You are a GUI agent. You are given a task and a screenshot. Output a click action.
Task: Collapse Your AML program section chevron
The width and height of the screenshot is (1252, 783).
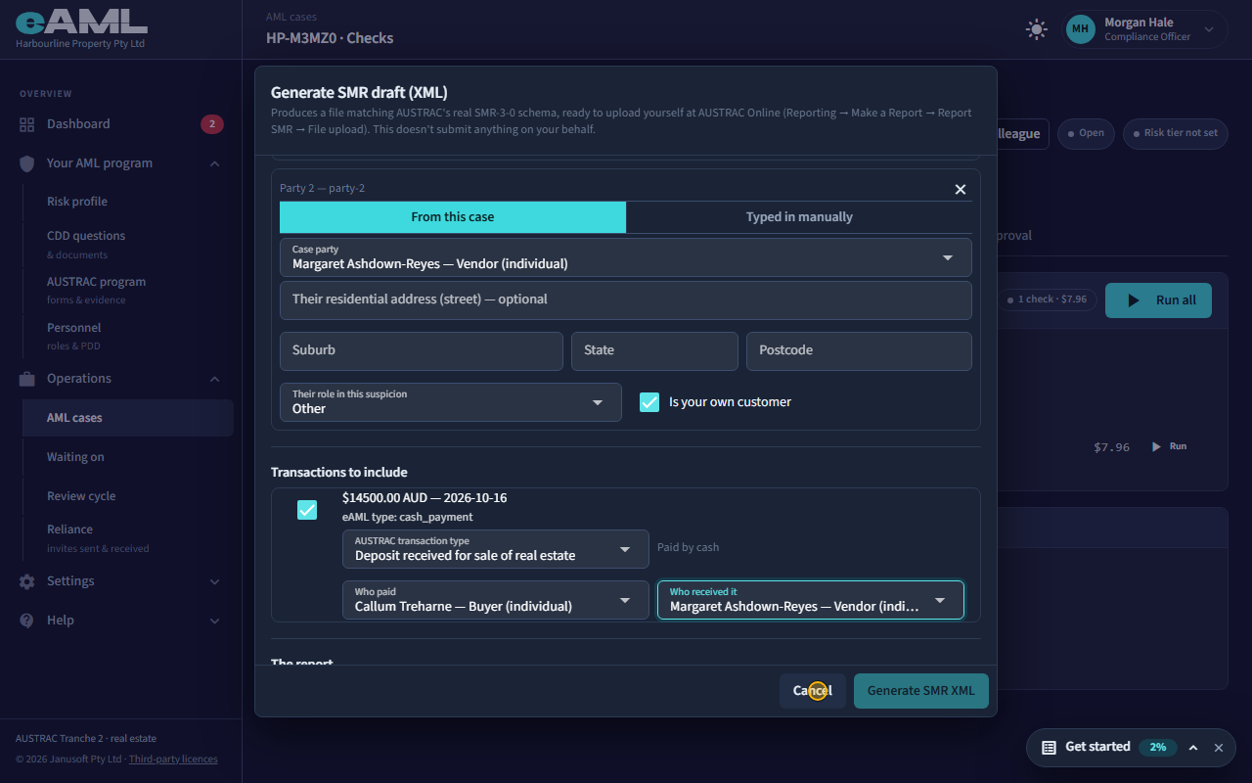click(214, 163)
